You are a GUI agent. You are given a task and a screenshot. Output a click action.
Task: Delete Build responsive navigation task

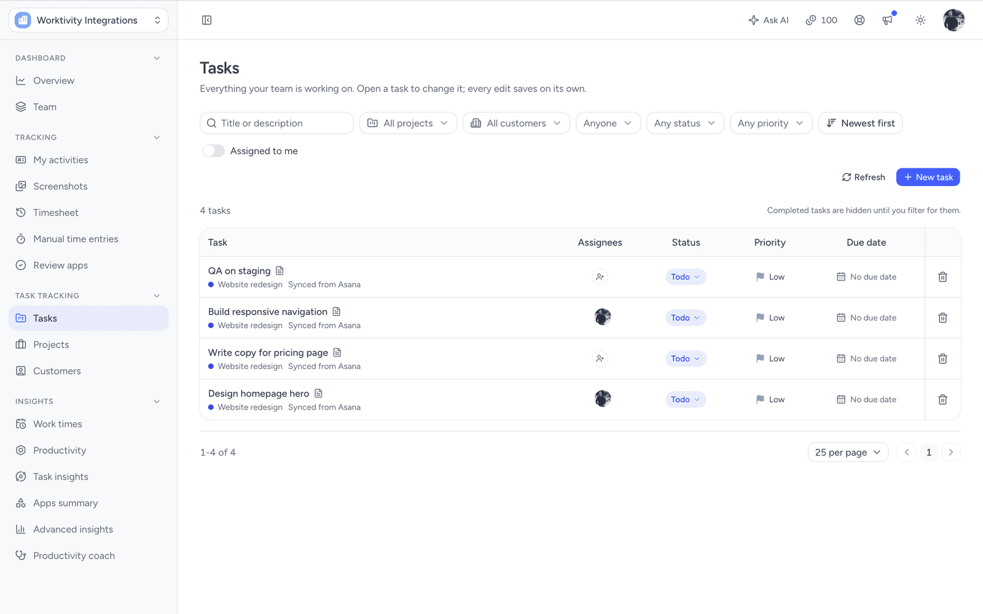(942, 318)
